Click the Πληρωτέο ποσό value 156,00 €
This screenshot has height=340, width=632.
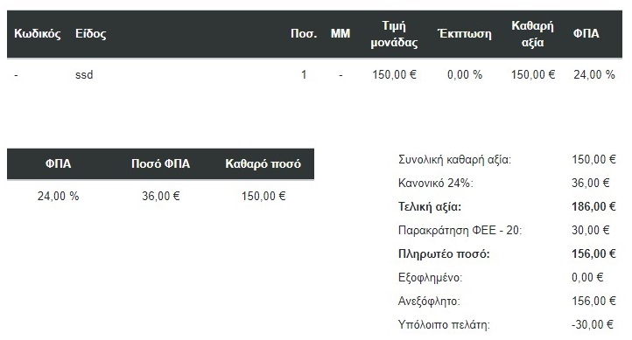tap(593, 253)
